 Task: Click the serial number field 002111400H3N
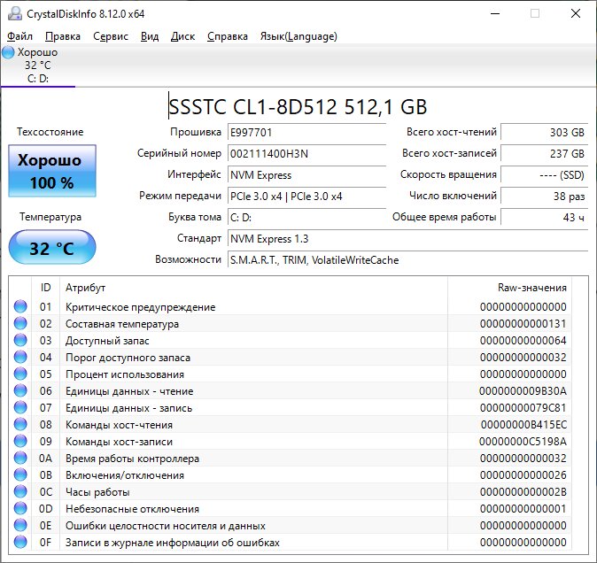point(306,154)
